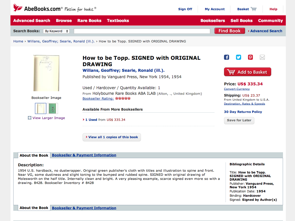
Task: Select the cream half-title thumbnail
Action: [41, 108]
